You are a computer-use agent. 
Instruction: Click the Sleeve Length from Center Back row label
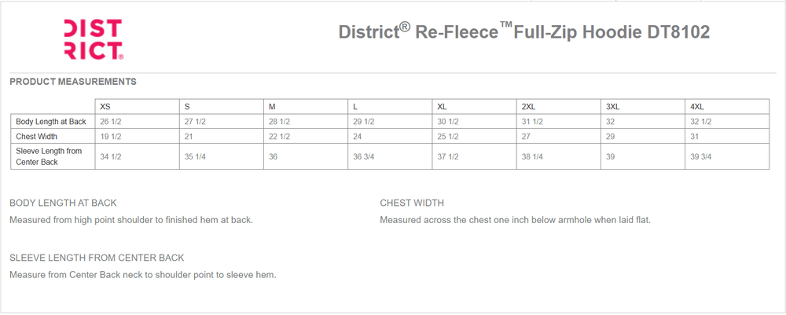49,156
